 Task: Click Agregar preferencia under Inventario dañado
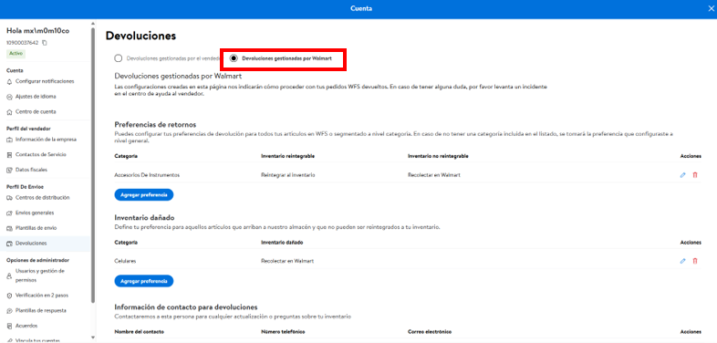144,281
